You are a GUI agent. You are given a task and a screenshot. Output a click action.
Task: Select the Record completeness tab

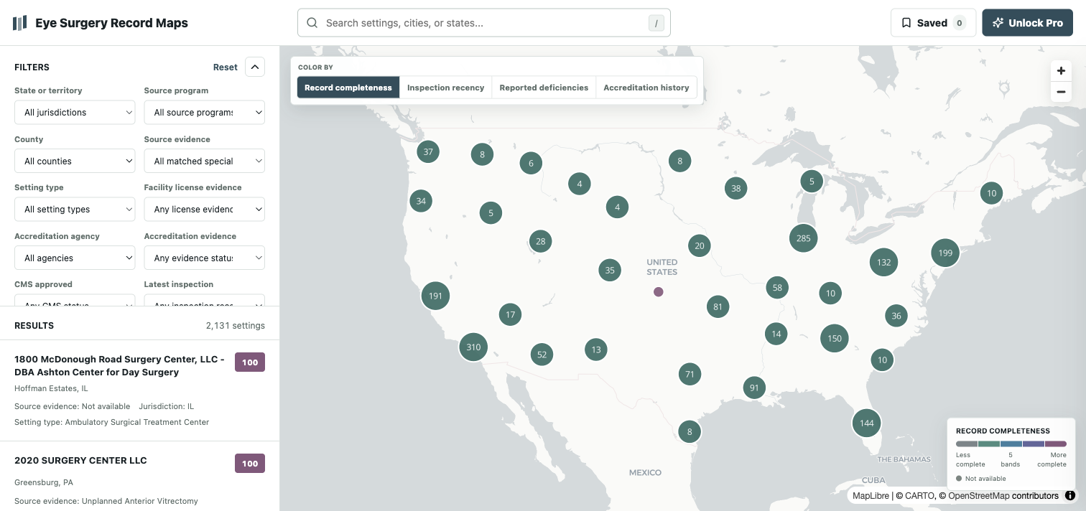348,88
